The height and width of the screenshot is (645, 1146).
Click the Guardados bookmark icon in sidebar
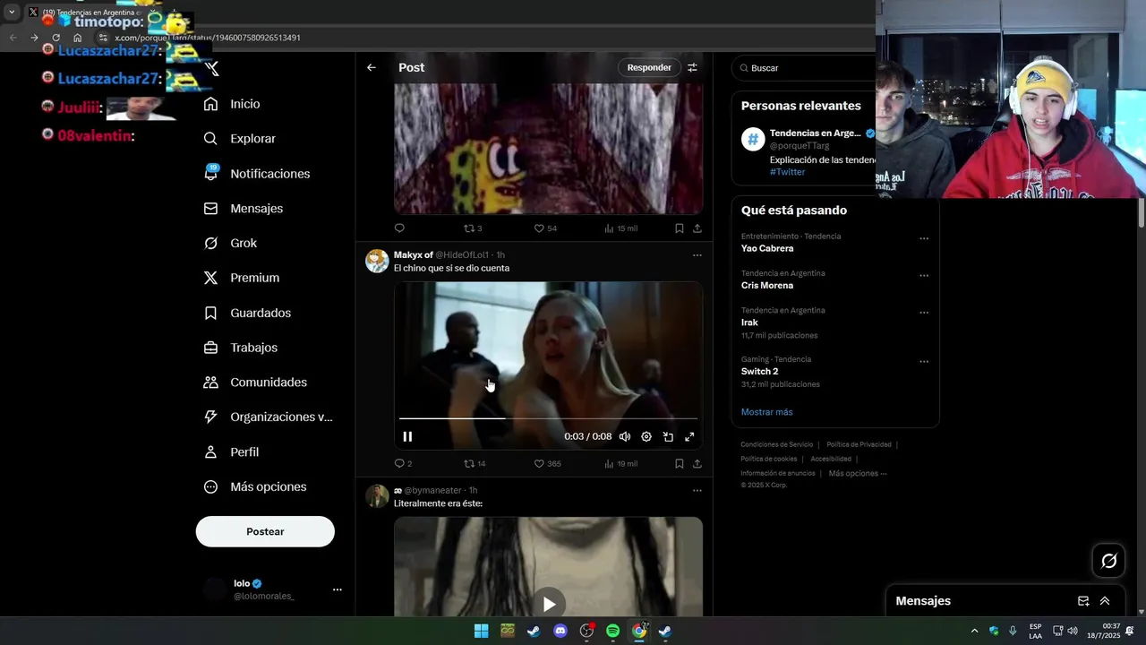coord(210,313)
